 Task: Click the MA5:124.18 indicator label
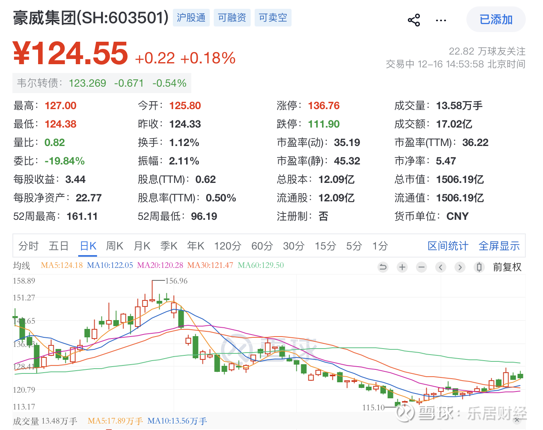point(62,265)
